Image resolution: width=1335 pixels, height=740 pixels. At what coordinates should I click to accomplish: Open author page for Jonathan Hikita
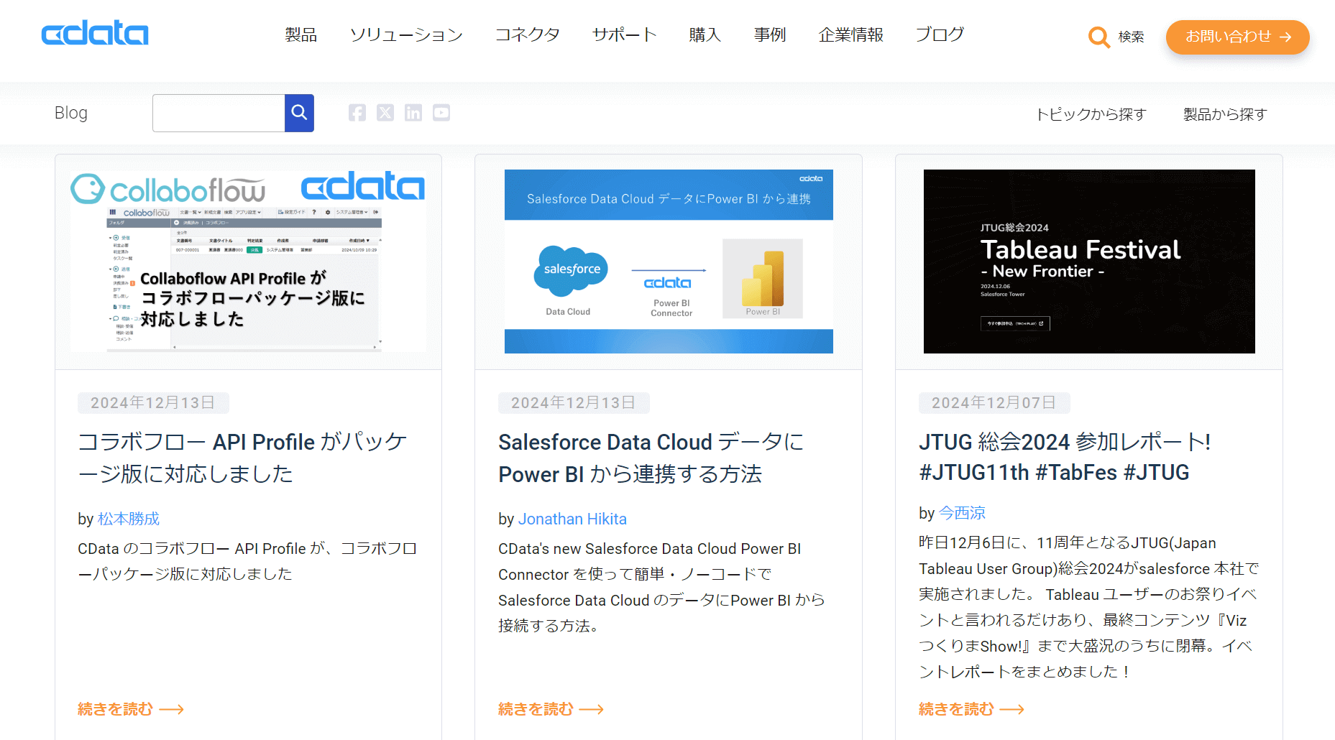tap(572, 519)
